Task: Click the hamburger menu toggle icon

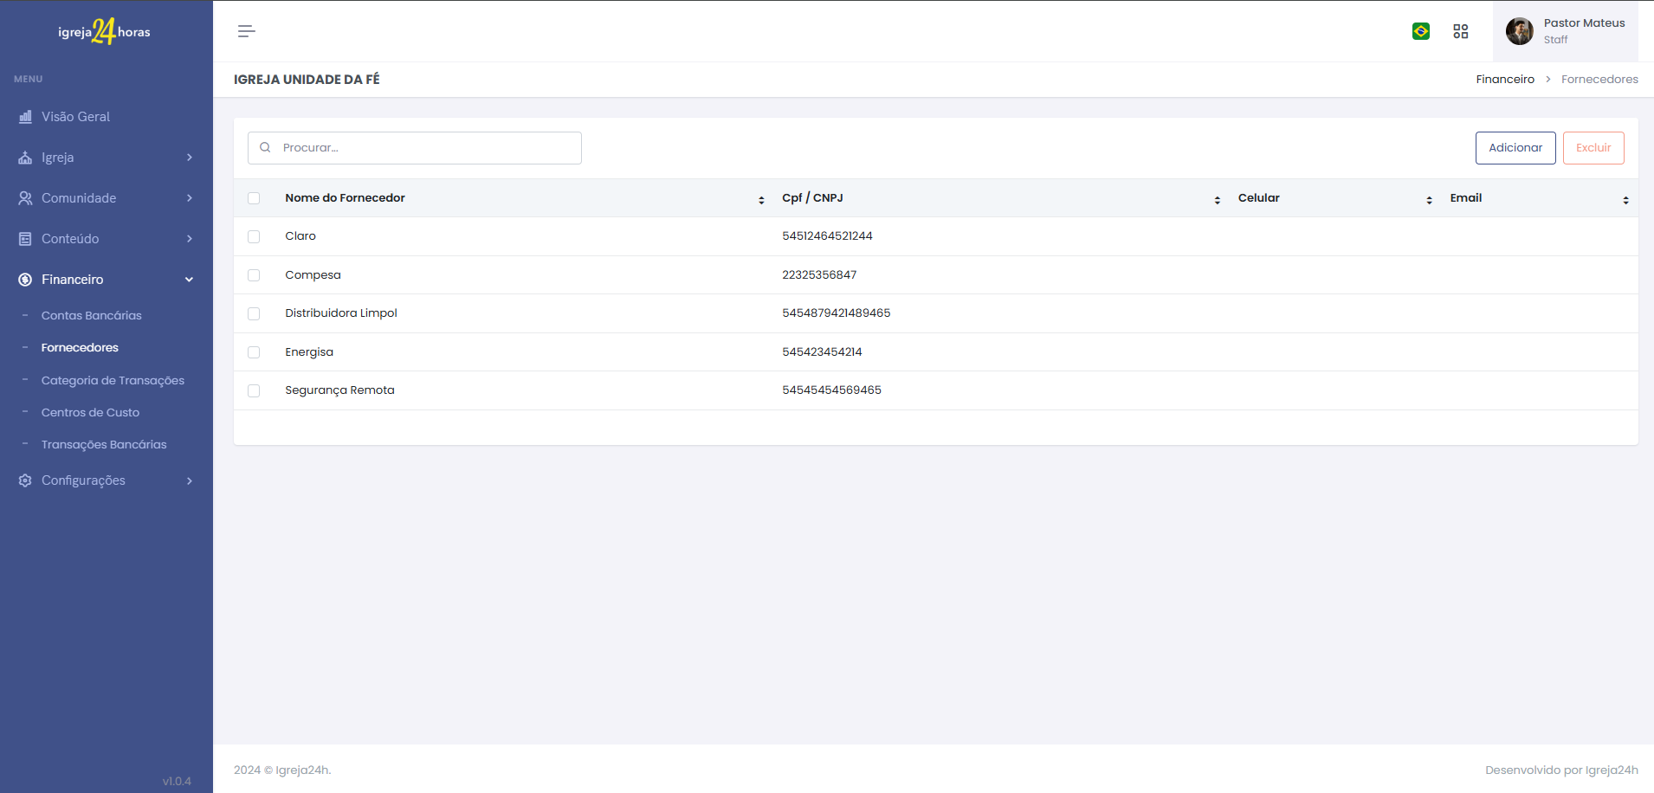Action: (x=246, y=31)
